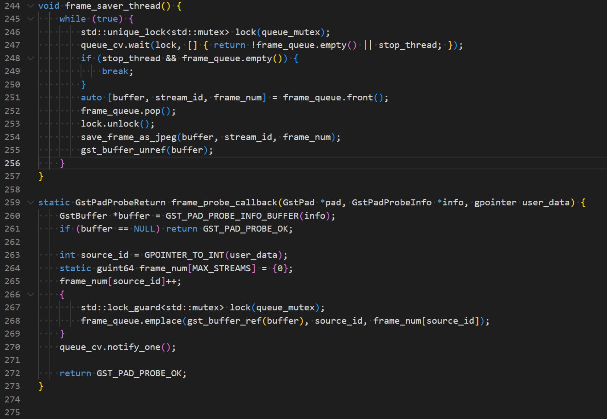Viewport: 607px width, 419px height.
Task: Click the GstPadProbeReturn return type
Action: (x=121, y=203)
